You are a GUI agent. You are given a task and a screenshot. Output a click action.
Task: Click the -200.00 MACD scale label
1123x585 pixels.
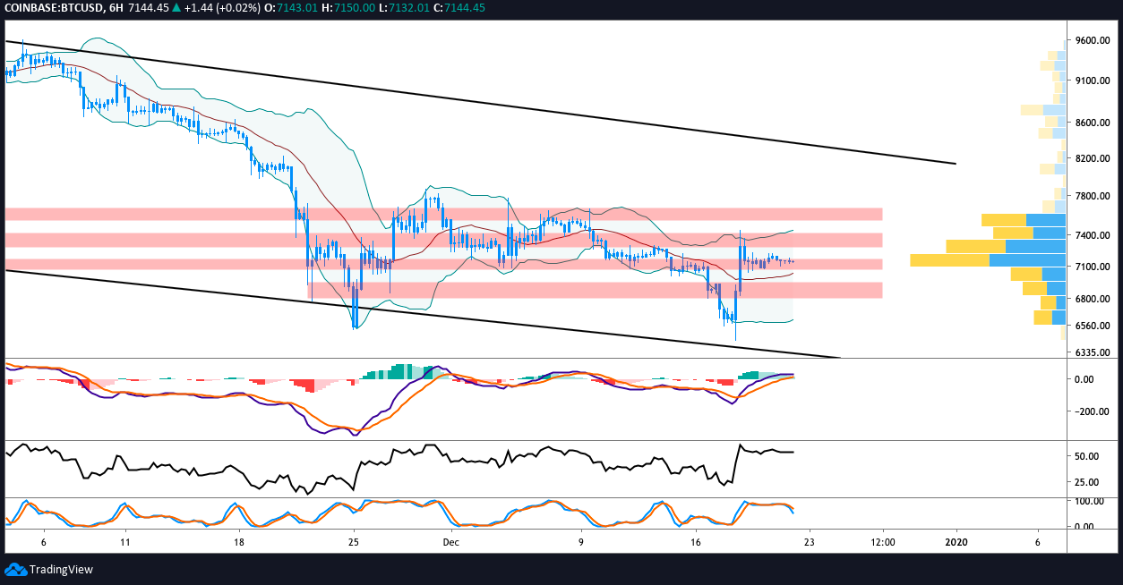tap(1092, 412)
